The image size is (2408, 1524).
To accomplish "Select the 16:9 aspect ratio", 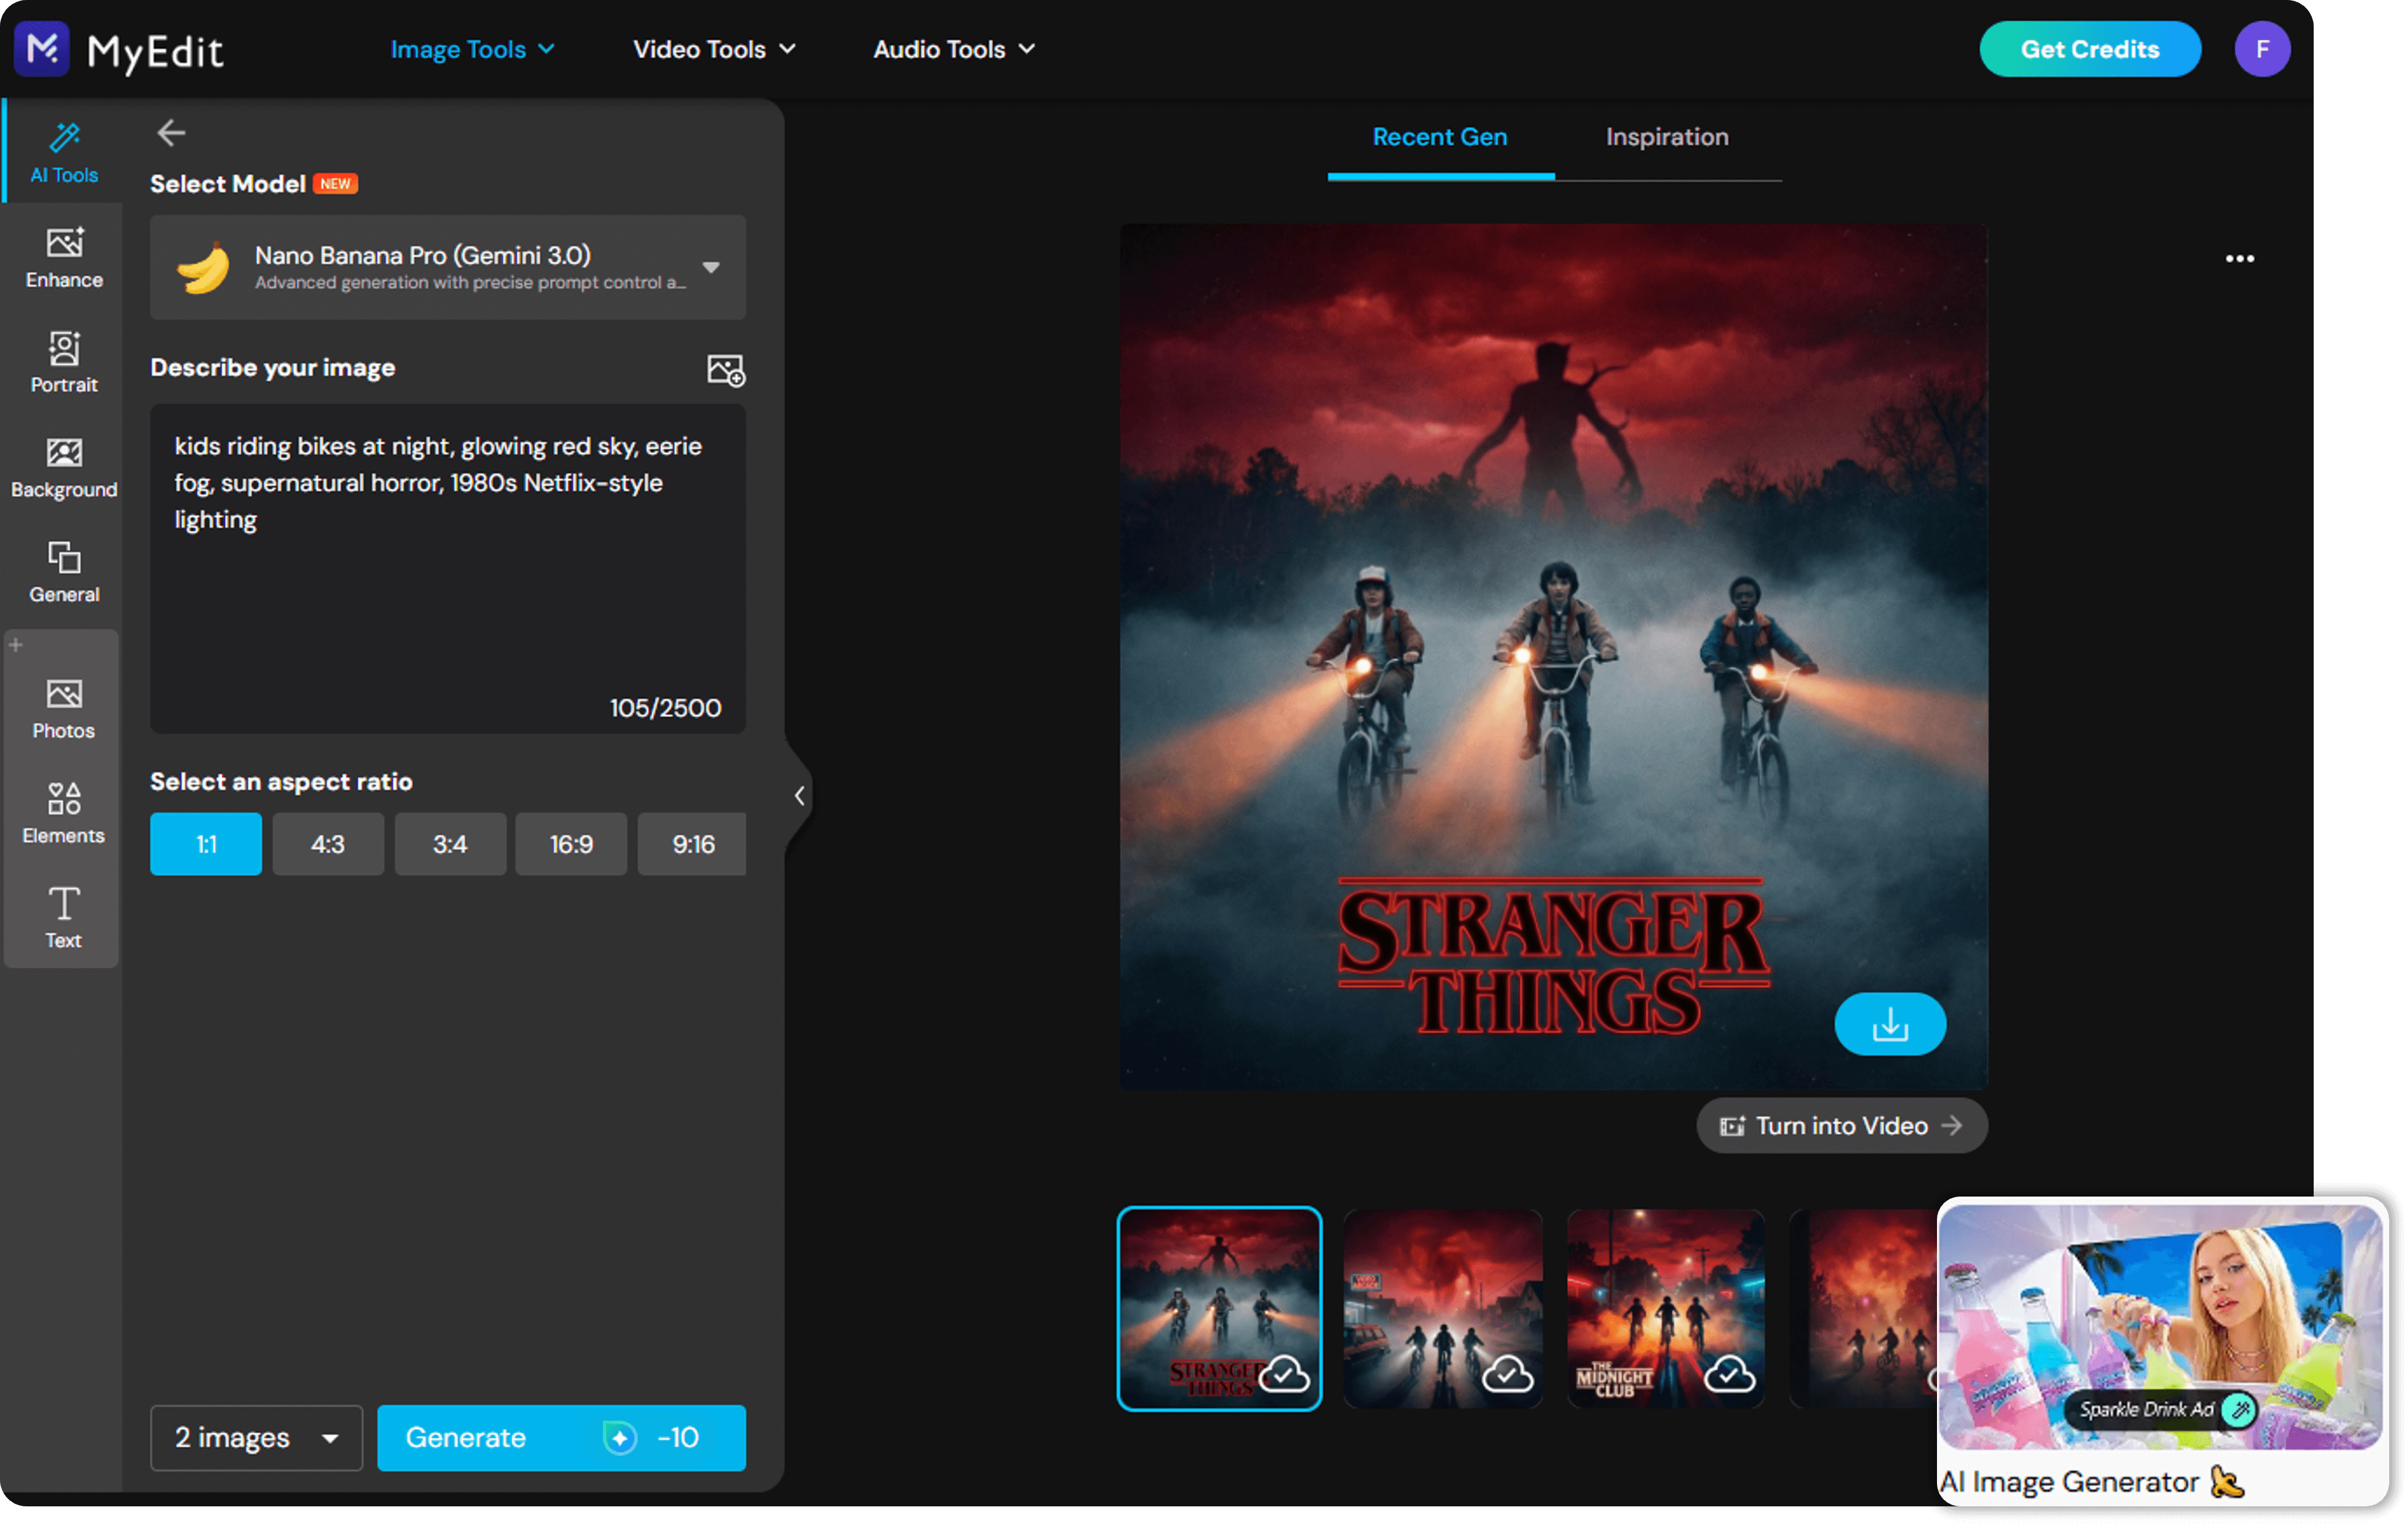I will click(570, 844).
